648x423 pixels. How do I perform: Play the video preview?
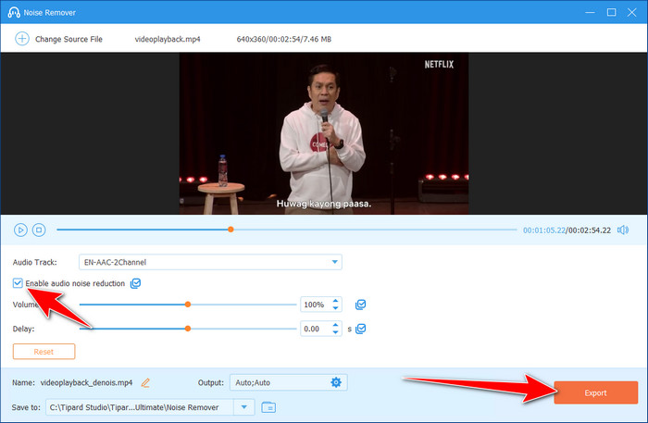pos(20,230)
